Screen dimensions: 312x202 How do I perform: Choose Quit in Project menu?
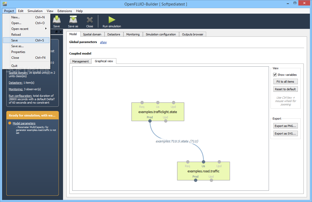(x=26, y=66)
